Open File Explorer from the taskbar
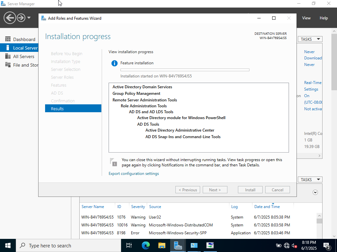 [162, 245]
